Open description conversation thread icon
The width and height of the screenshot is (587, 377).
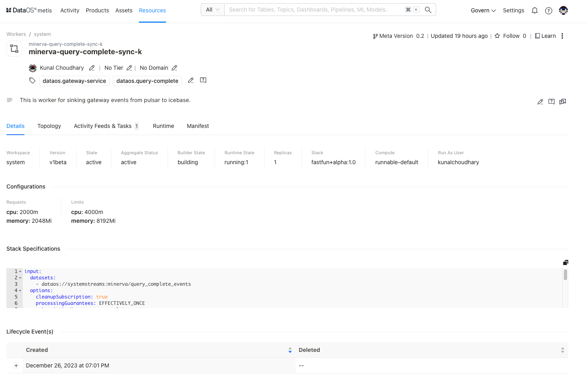point(563,102)
